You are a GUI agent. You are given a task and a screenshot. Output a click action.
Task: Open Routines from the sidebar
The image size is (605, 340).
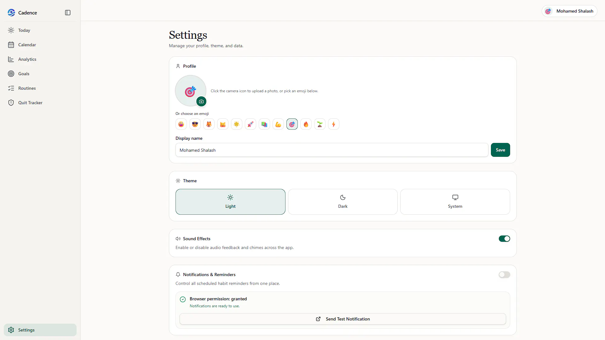click(40, 88)
